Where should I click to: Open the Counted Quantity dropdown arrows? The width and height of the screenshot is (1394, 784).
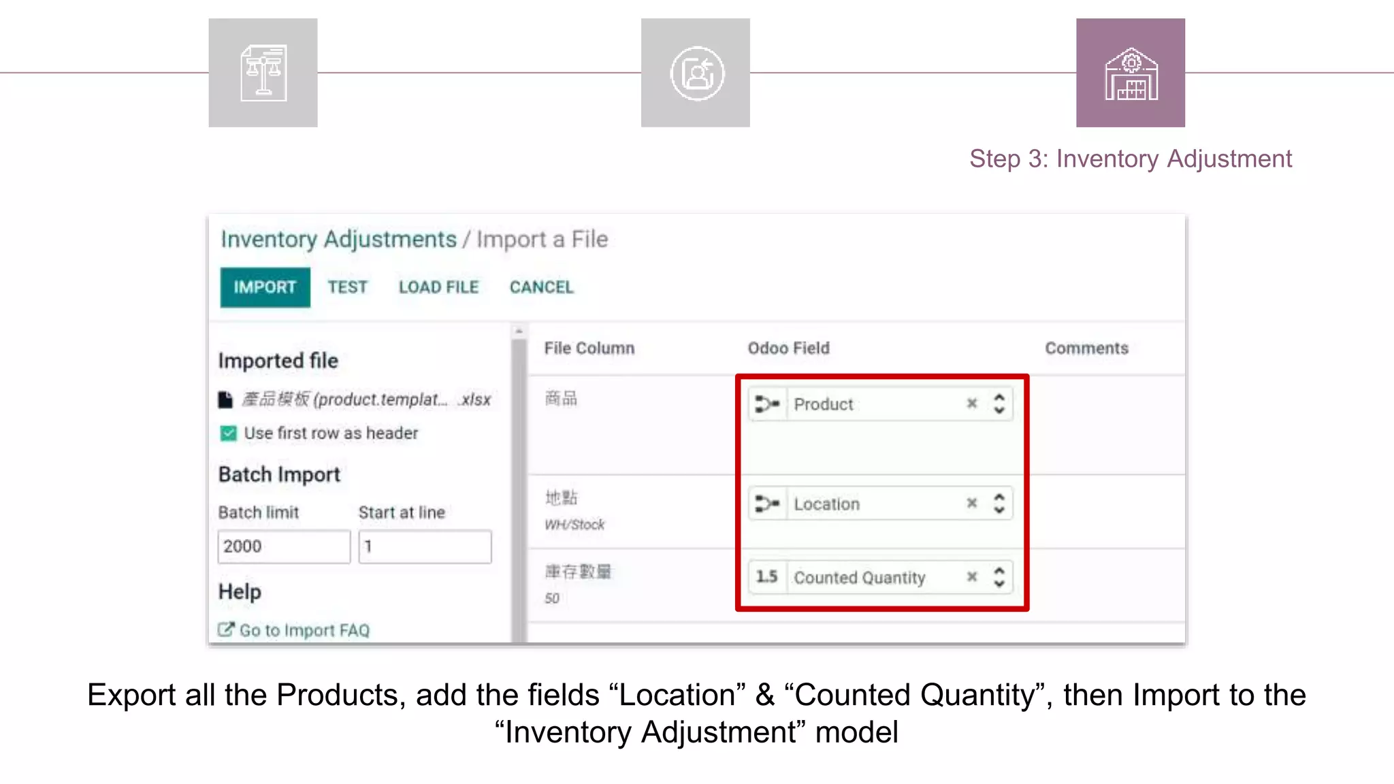[x=999, y=577]
